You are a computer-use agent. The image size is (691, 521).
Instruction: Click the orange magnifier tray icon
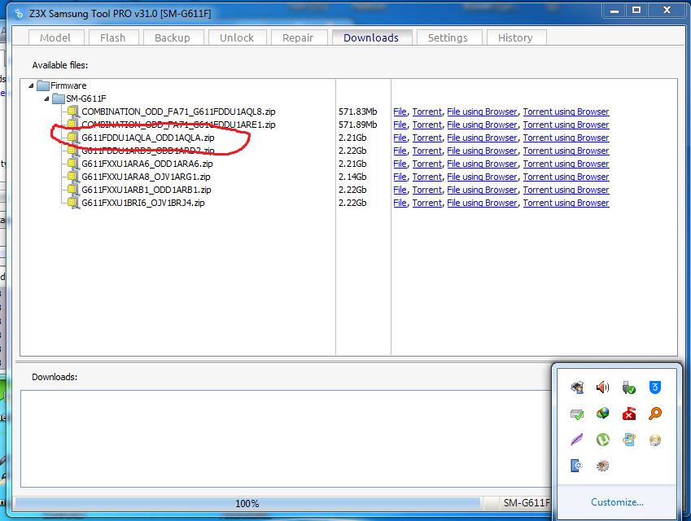point(655,414)
